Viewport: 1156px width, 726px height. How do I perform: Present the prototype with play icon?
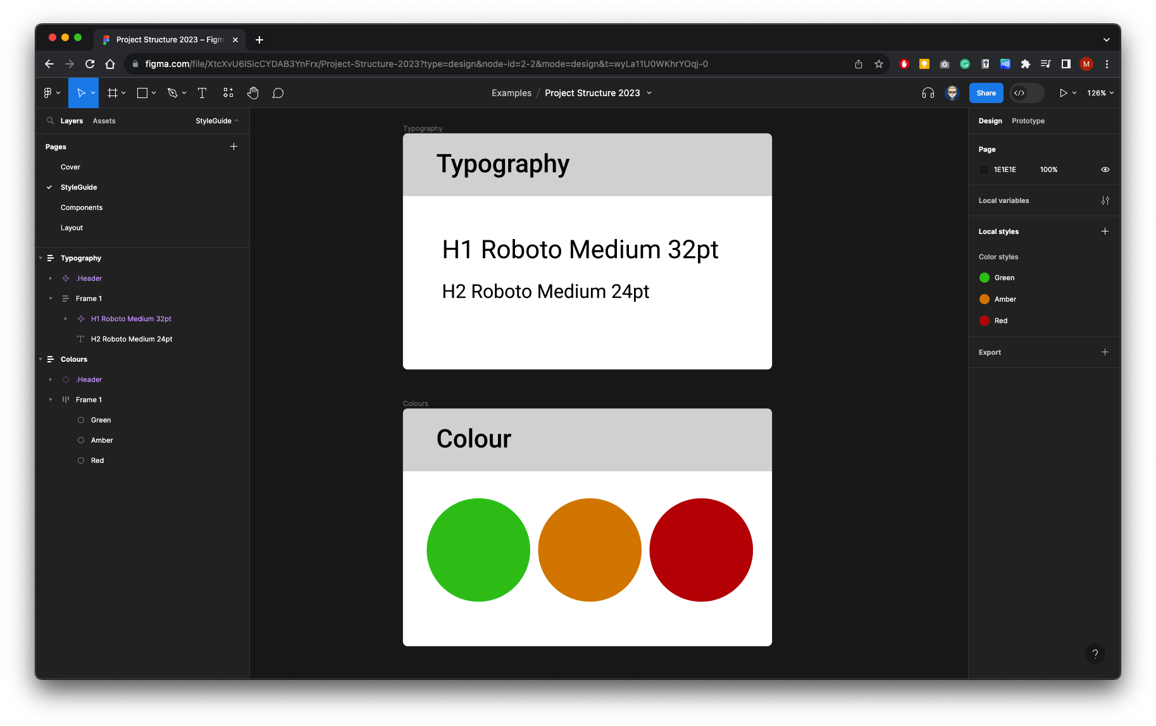1063,93
